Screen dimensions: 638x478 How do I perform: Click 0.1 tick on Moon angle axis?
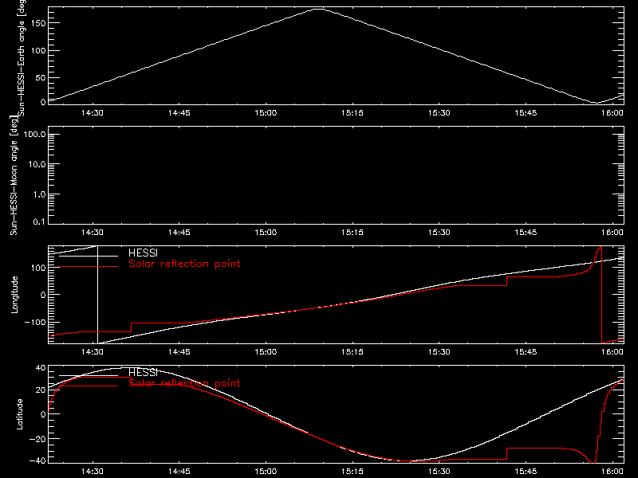[39, 221]
